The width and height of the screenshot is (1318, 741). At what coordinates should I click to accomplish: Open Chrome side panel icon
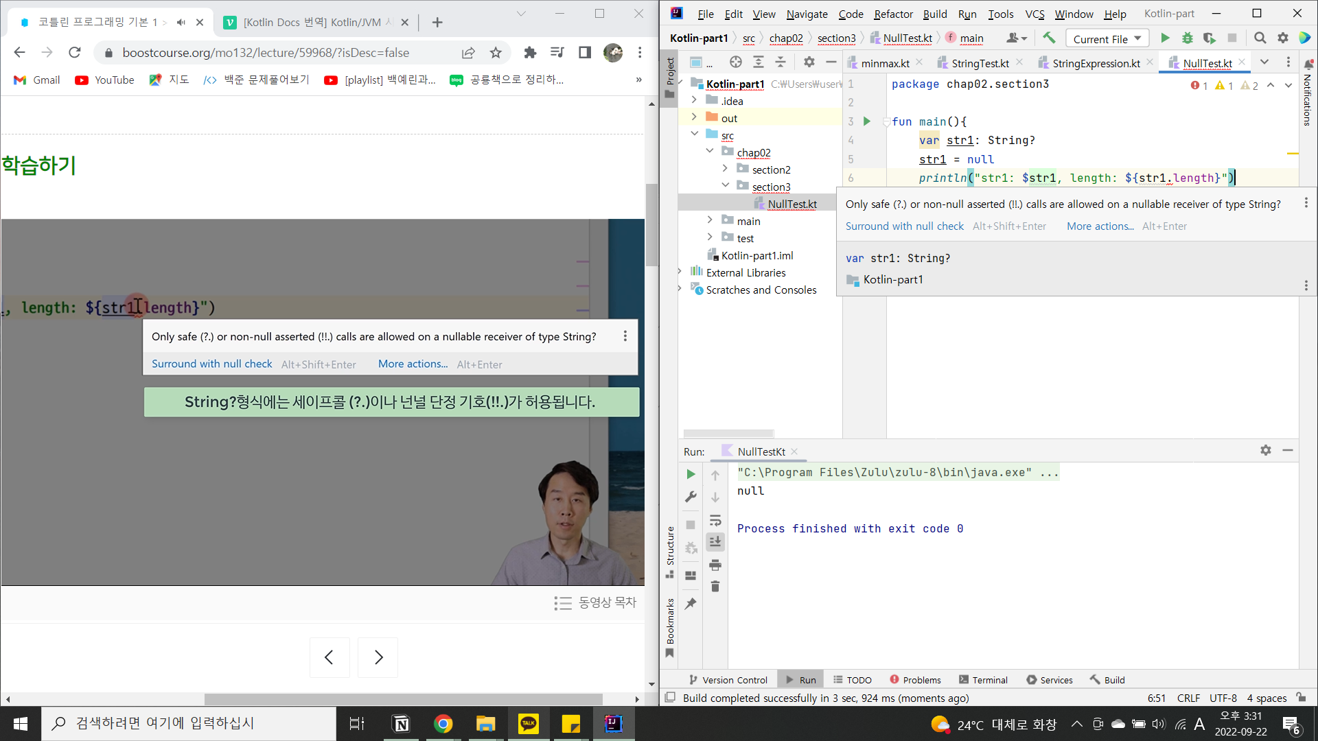[x=585, y=52]
